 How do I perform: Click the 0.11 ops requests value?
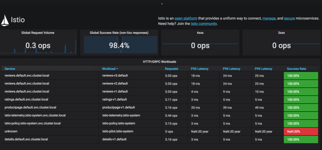171,100
